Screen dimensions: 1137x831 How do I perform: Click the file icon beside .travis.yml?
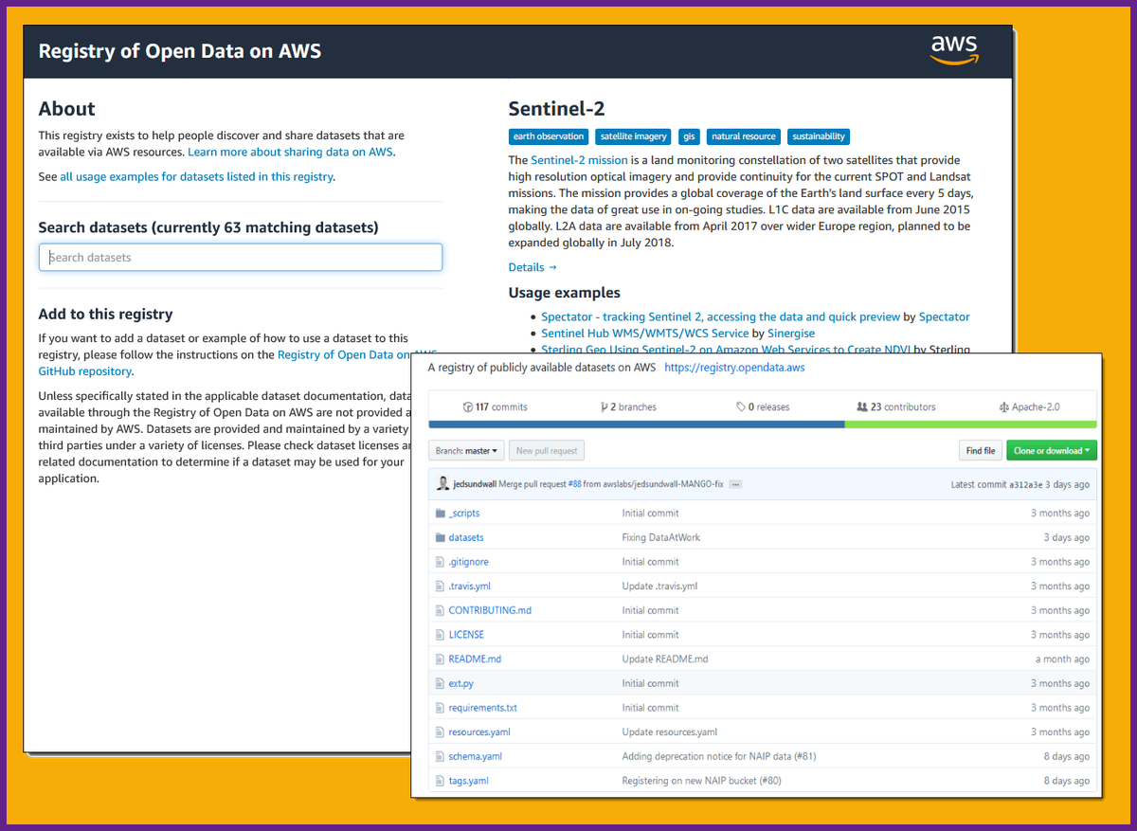440,586
